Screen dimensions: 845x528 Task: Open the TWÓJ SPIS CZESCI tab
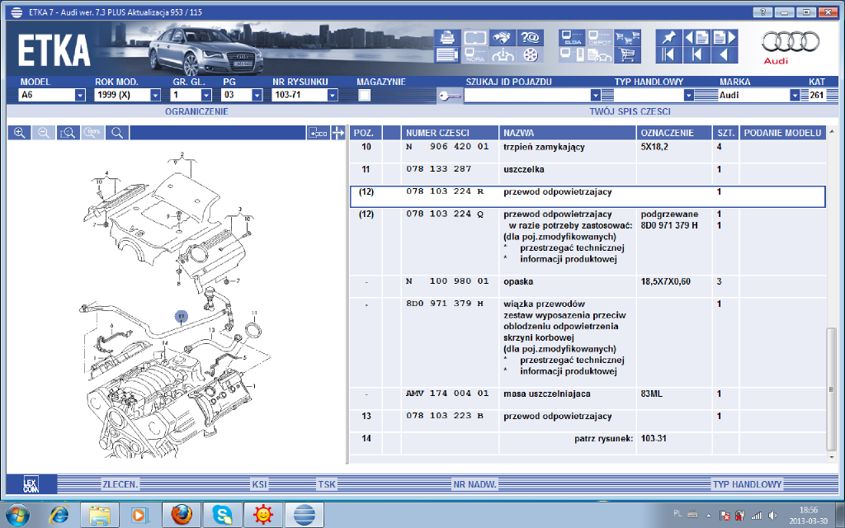630,111
